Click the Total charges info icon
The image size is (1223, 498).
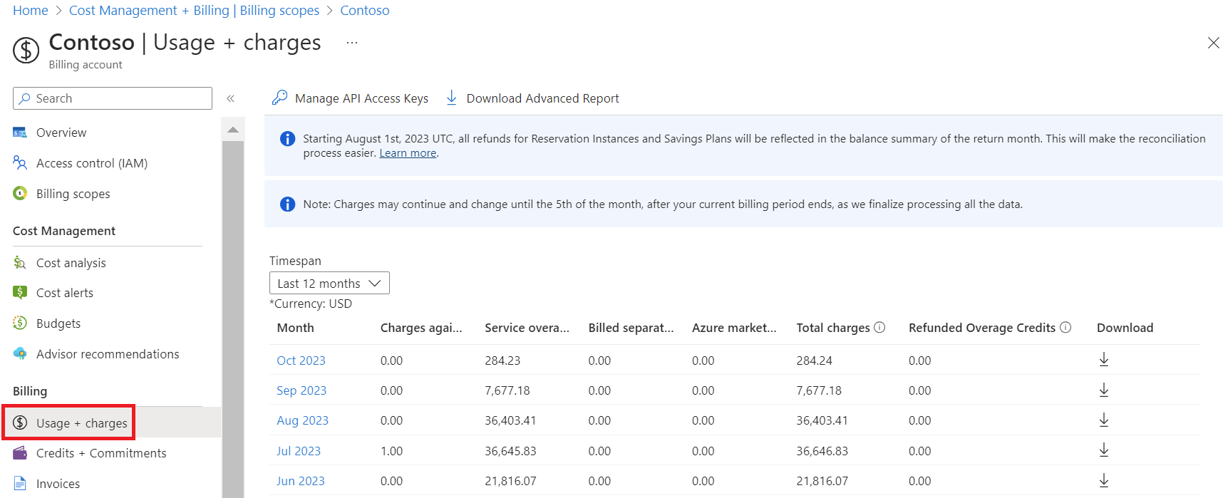point(879,328)
